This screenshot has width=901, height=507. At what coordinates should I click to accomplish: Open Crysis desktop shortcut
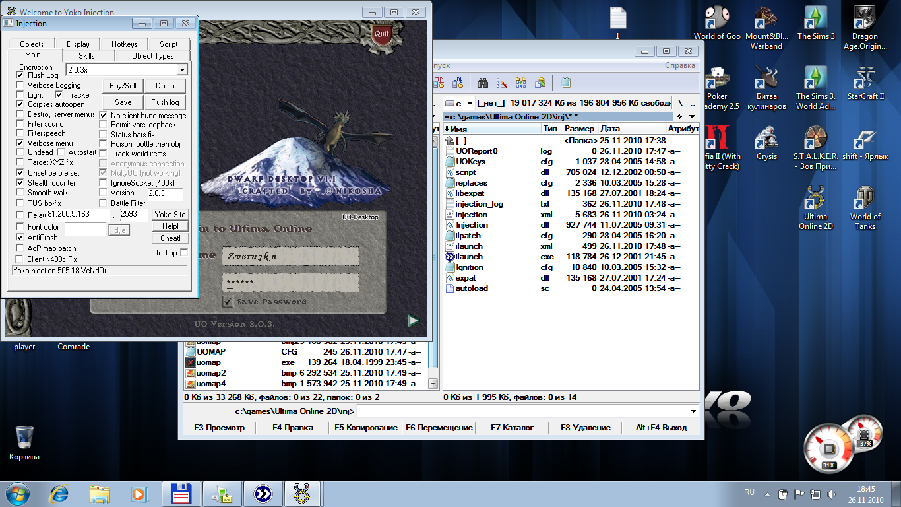[x=766, y=143]
